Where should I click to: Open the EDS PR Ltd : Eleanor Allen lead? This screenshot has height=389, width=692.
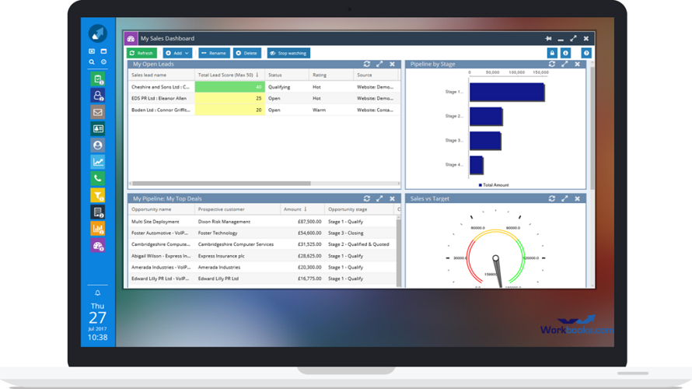point(159,99)
